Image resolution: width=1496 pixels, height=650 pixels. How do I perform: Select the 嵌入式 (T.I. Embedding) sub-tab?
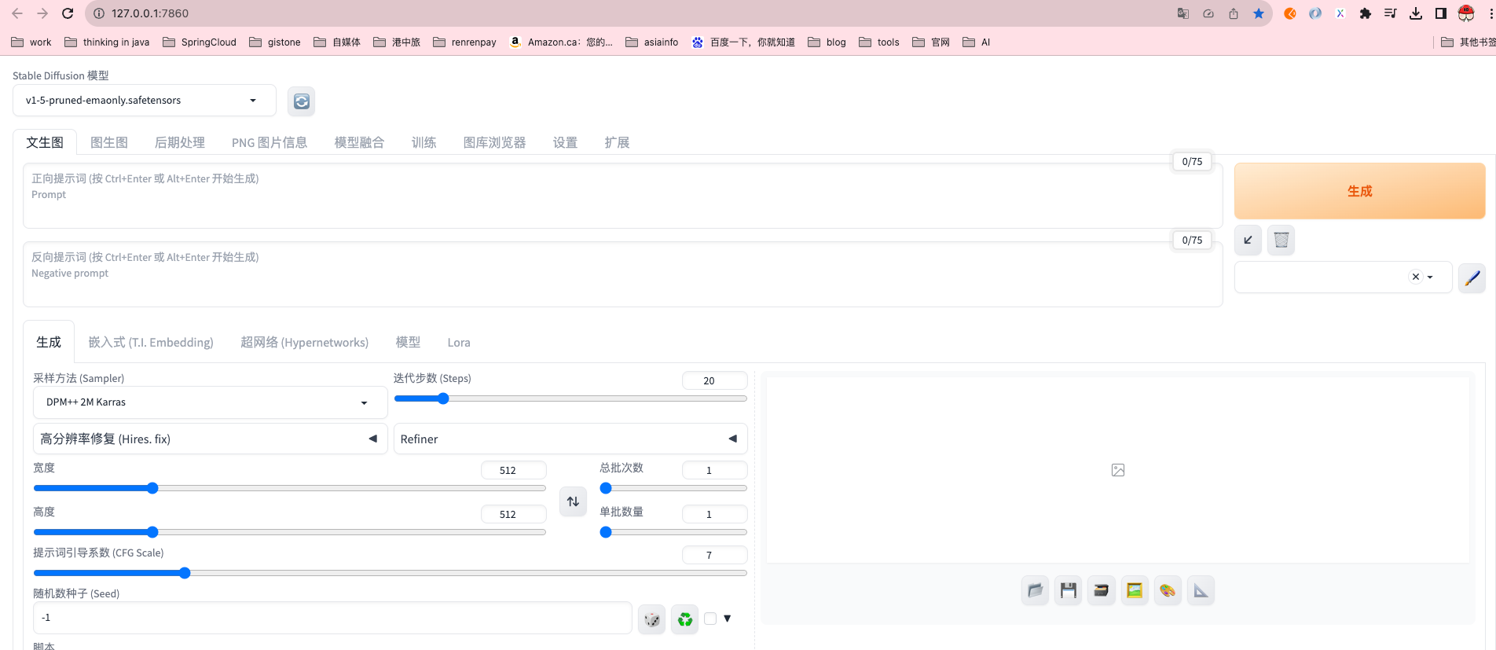(x=151, y=342)
